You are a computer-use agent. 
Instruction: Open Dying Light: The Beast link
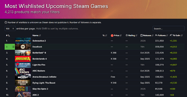pos(44,83)
